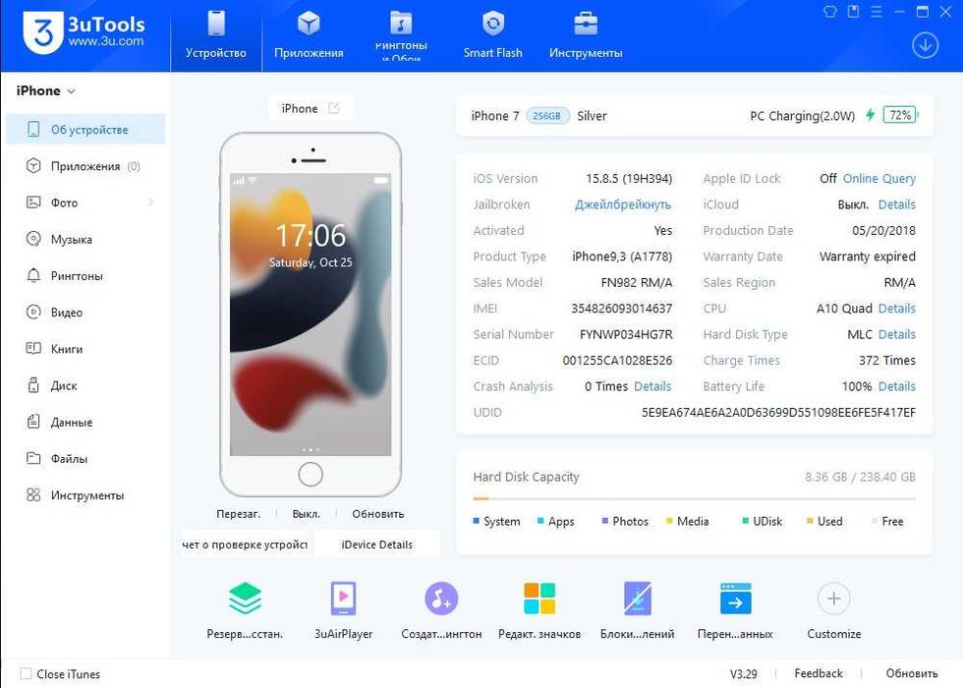Image resolution: width=963 pixels, height=688 pixels.
Task: Open the data transfer tool icon
Action: coord(735,599)
